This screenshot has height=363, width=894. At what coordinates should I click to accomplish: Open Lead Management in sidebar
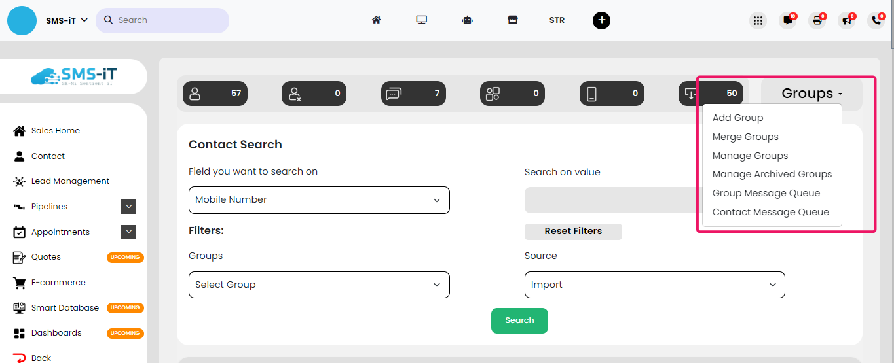click(x=70, y=181)
